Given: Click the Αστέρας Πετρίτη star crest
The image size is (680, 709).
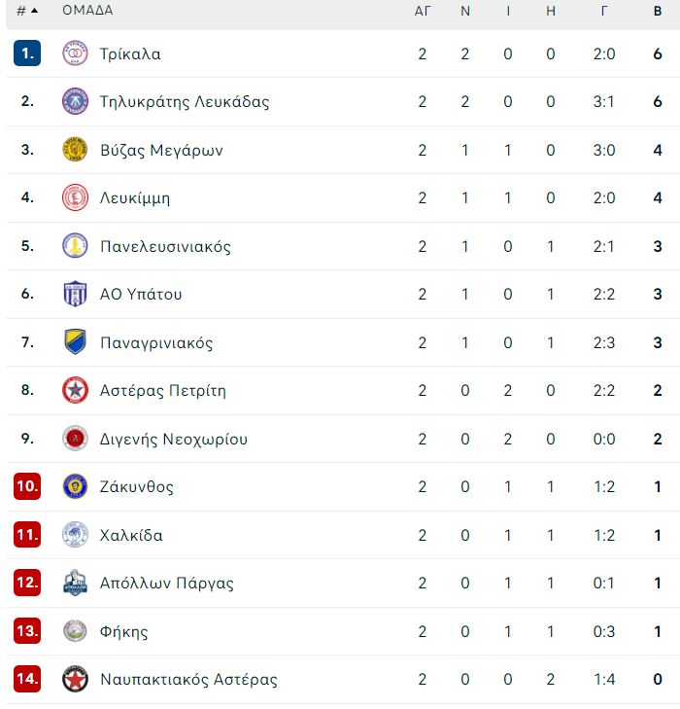Looking at the screenshot, I should 75,390.
